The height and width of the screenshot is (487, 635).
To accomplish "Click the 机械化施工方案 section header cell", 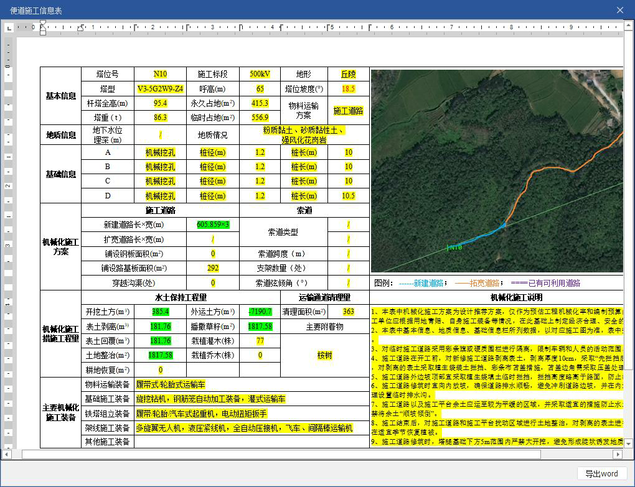I will [61, 247].
